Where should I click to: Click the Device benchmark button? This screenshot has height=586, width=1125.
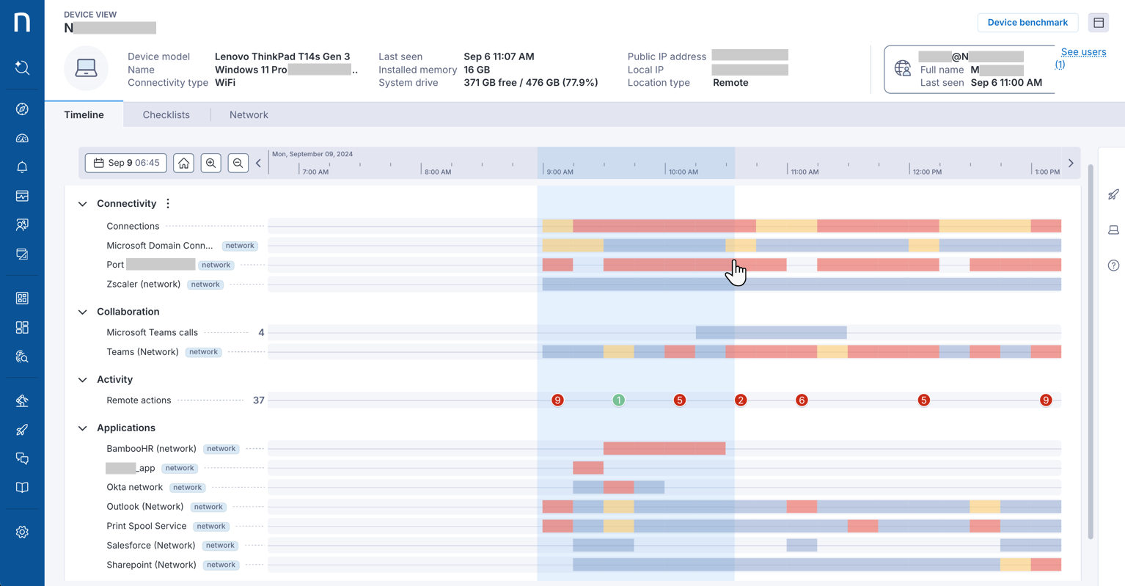click(x=1027, y=23)
